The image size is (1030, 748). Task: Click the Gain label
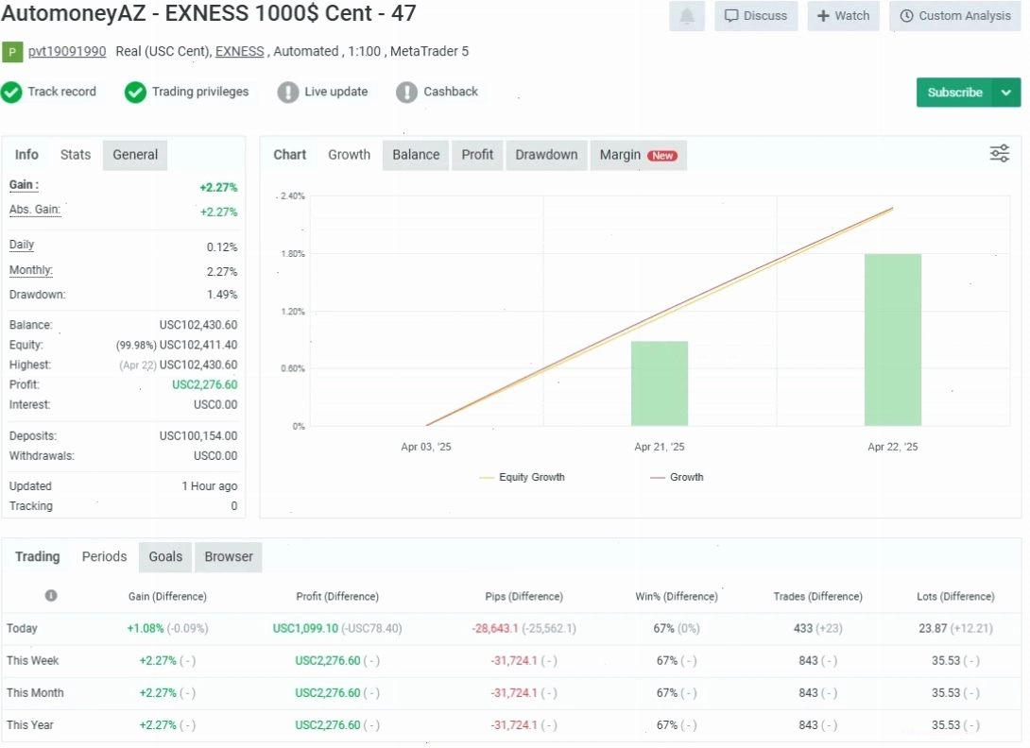[x=25, y=185]
